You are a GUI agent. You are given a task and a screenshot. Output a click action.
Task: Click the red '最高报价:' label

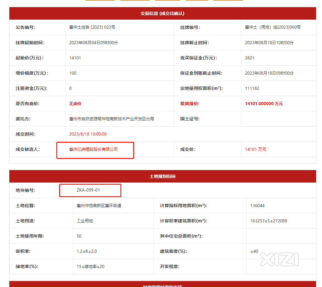click(x=190, y=104)
